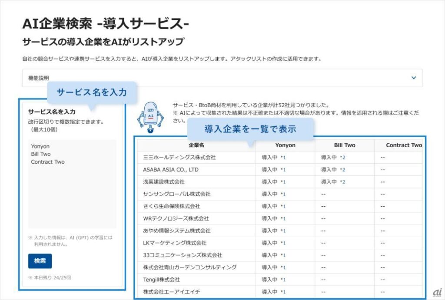This screenshot has height=300, width=445.
Task: Open the *1 footnote link for サンサングローバル株式会社
Action: coord(283,194)
